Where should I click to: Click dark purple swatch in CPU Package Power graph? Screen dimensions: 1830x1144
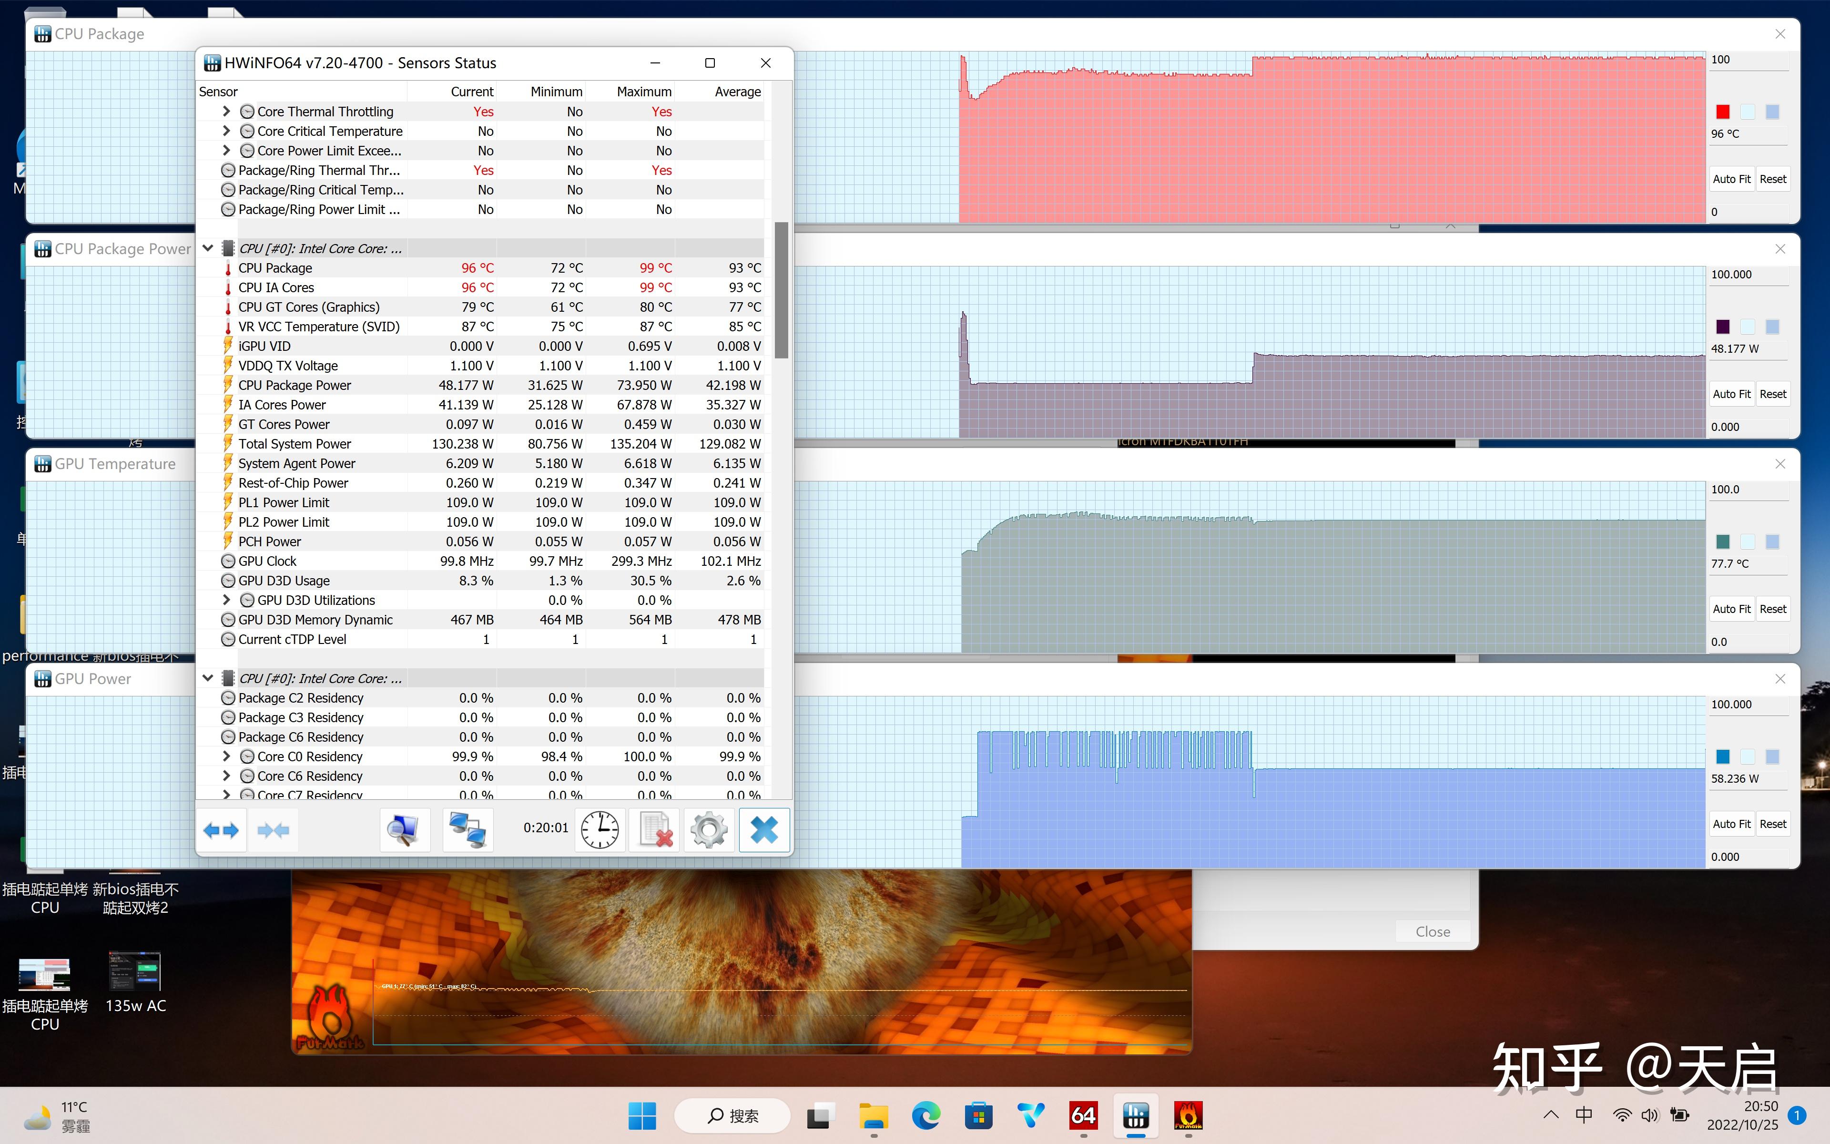1723,327
